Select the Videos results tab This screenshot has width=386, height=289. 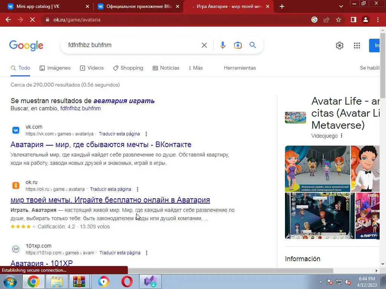(x=92, y=68)
